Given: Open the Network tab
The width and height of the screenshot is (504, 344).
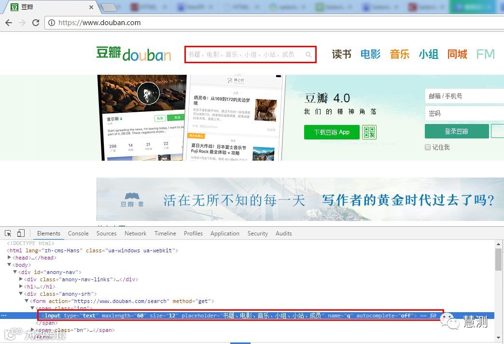Looking at the screenshot, I should (135, 234).
